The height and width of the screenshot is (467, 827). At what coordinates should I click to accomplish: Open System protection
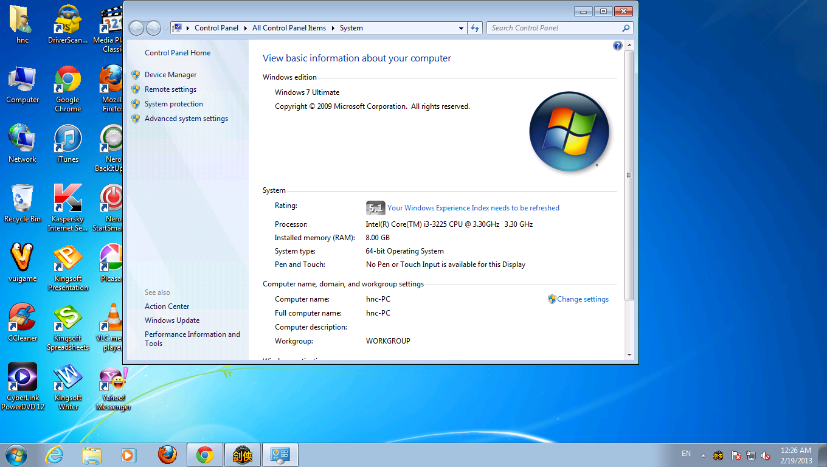coord(174,104)
